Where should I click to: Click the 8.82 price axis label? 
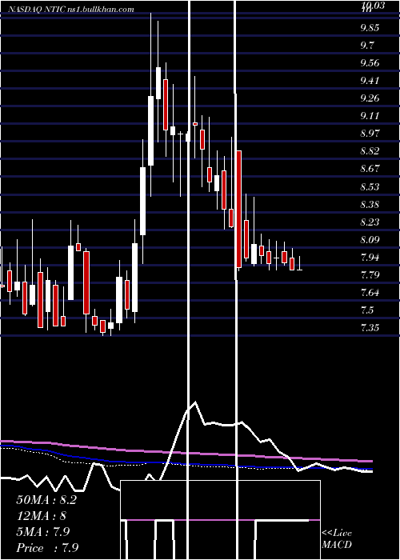(370, 151)
